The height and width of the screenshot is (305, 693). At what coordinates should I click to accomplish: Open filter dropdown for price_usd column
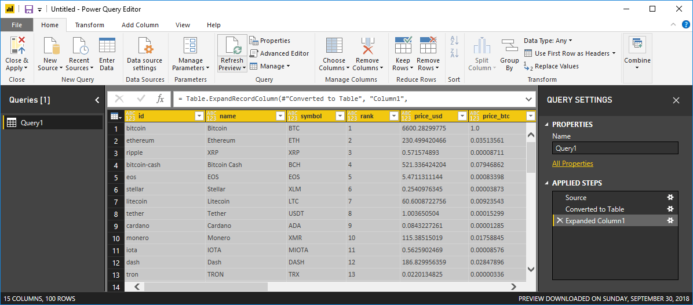click(x=462, y=116)
